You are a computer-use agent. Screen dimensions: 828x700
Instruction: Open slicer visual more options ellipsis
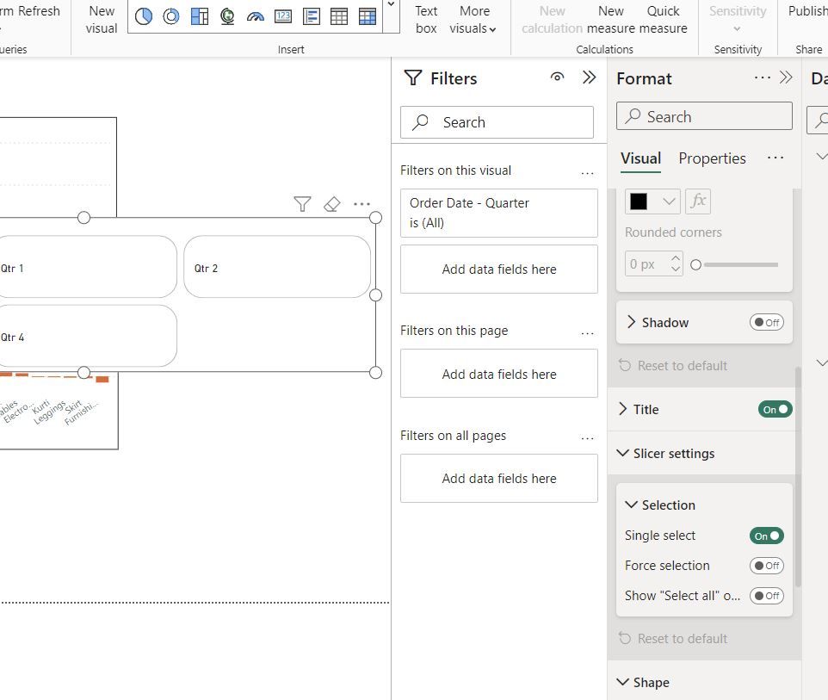click(x=361, y=204)
